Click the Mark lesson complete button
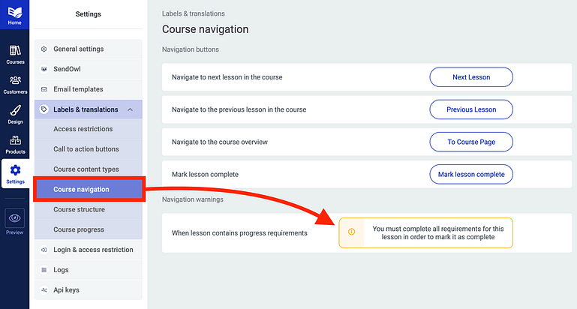This screenshot has width=577, height=309. tap(471, 174)
